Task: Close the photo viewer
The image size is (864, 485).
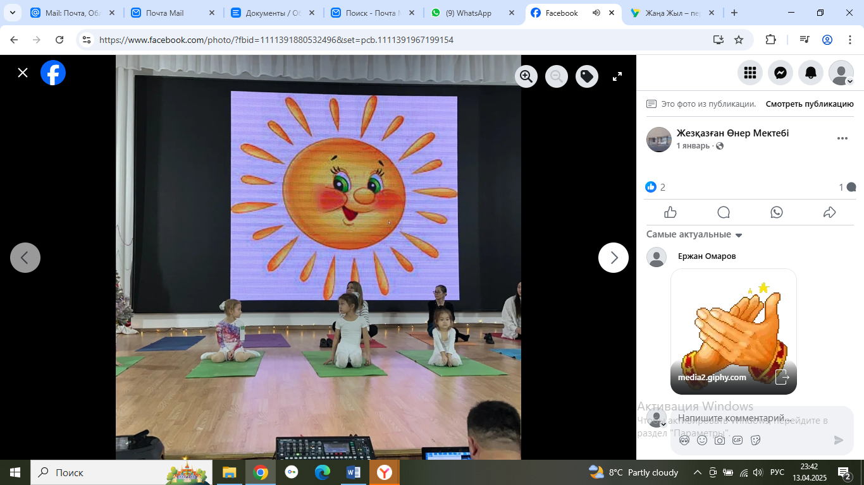Action: pyautogui.click(x=23, y=73)
